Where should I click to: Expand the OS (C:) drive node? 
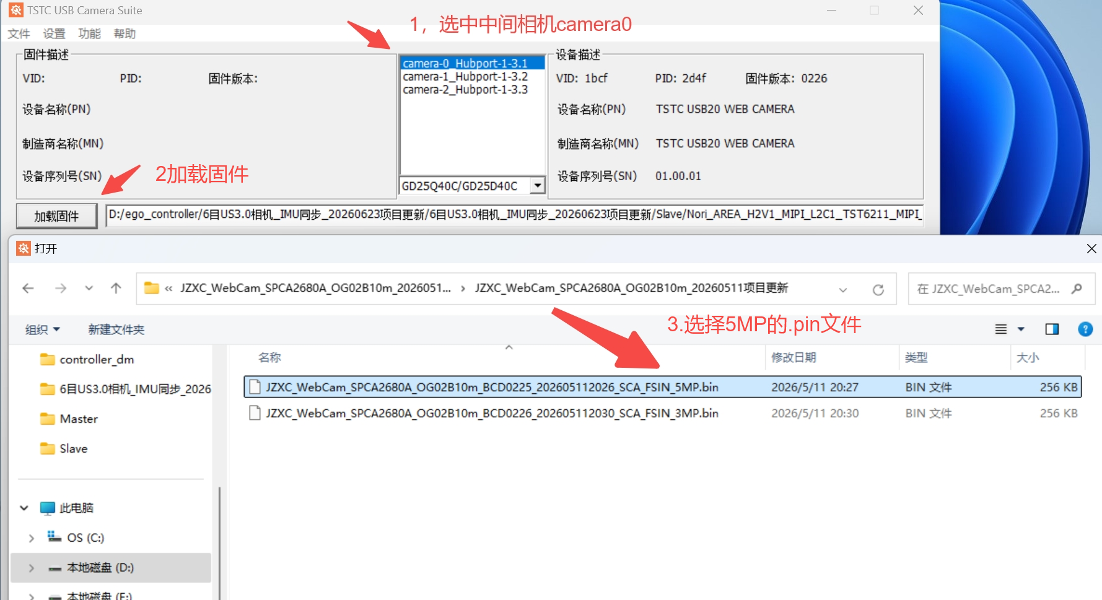(31, 538)
